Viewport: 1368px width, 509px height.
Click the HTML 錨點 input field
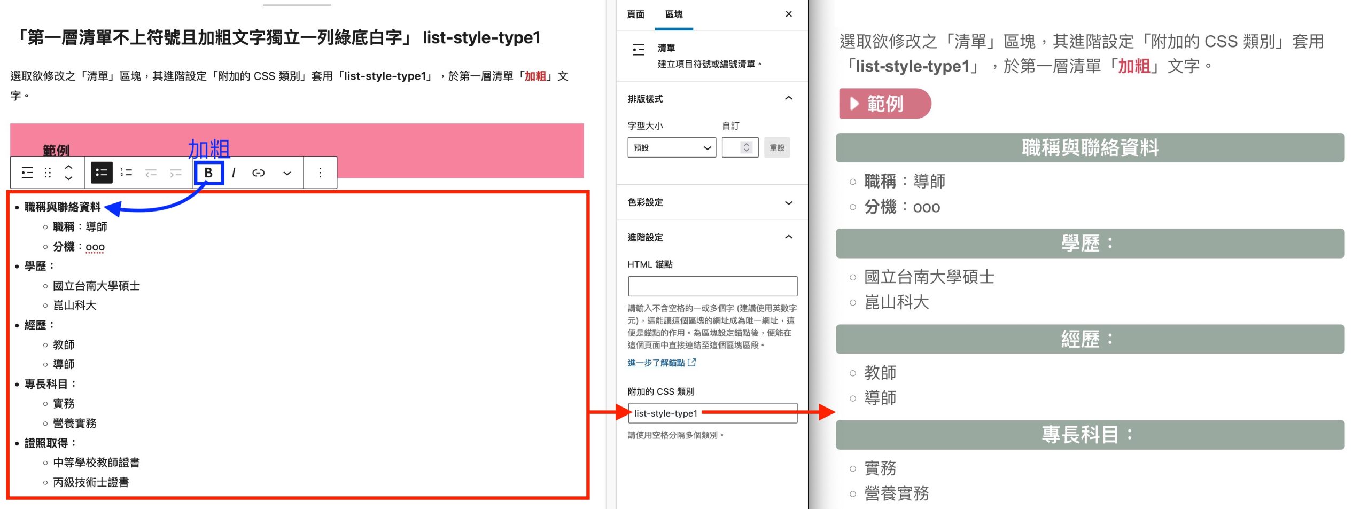pyautogui.click(x=712, y=286)
